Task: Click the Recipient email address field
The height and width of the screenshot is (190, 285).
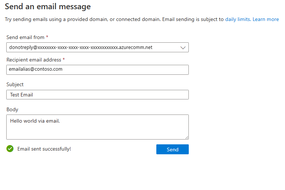Action: [97, 70]
